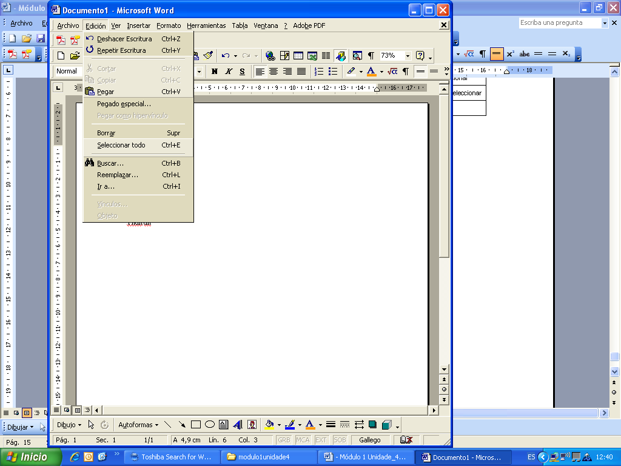Click the horizontal scrollbar right arrow
621x466 pixels.
coord(434,410)
